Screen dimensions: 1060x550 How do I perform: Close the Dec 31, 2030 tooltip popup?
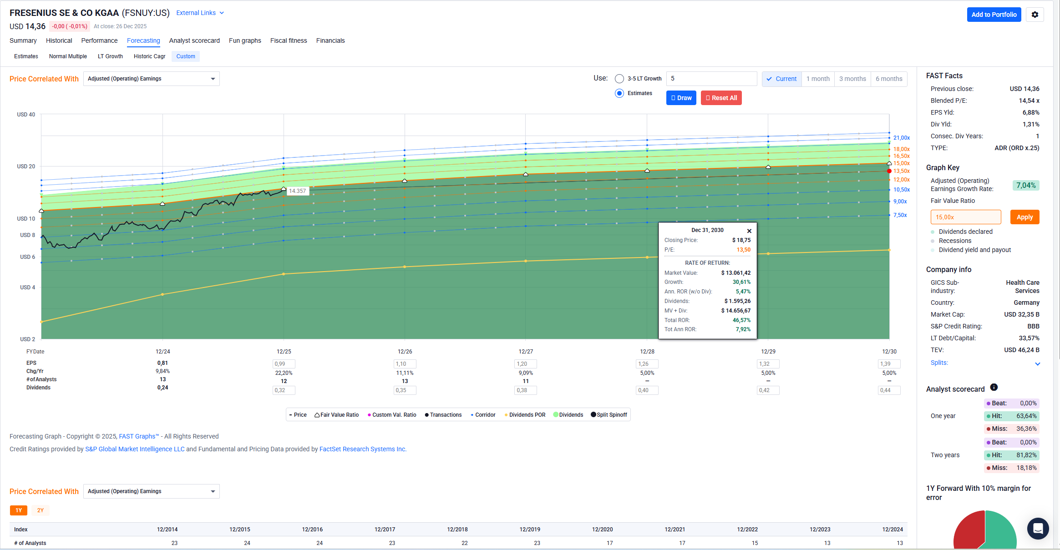[749, 231]
